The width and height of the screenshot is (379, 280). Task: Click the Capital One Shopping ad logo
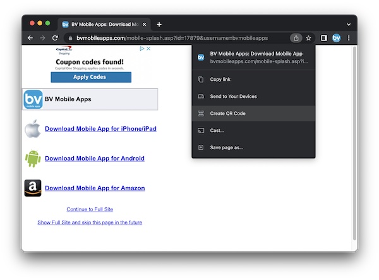(64, 51)
